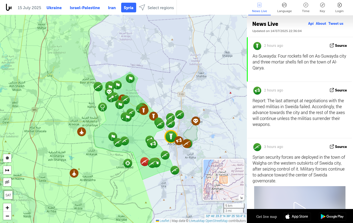Screen dimensions: 353x223
Task: Click the Tweet us link
Action: (336, 24)
